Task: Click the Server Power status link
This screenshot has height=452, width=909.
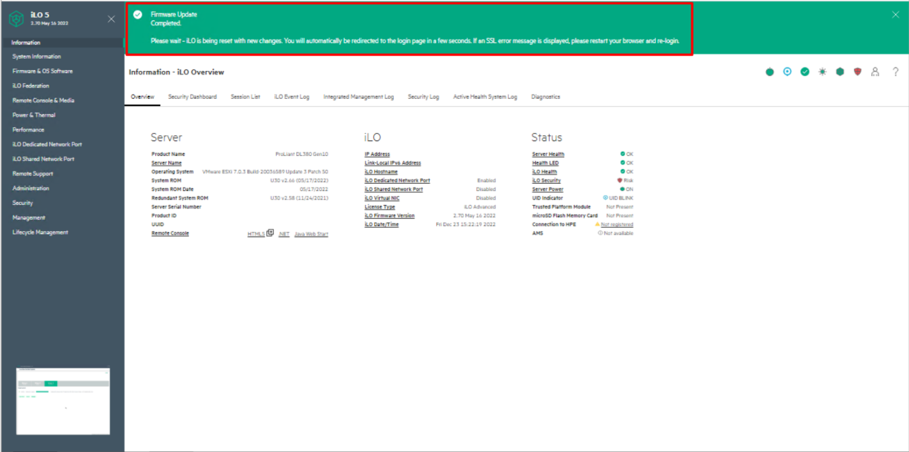Action: tap(548, 190)
